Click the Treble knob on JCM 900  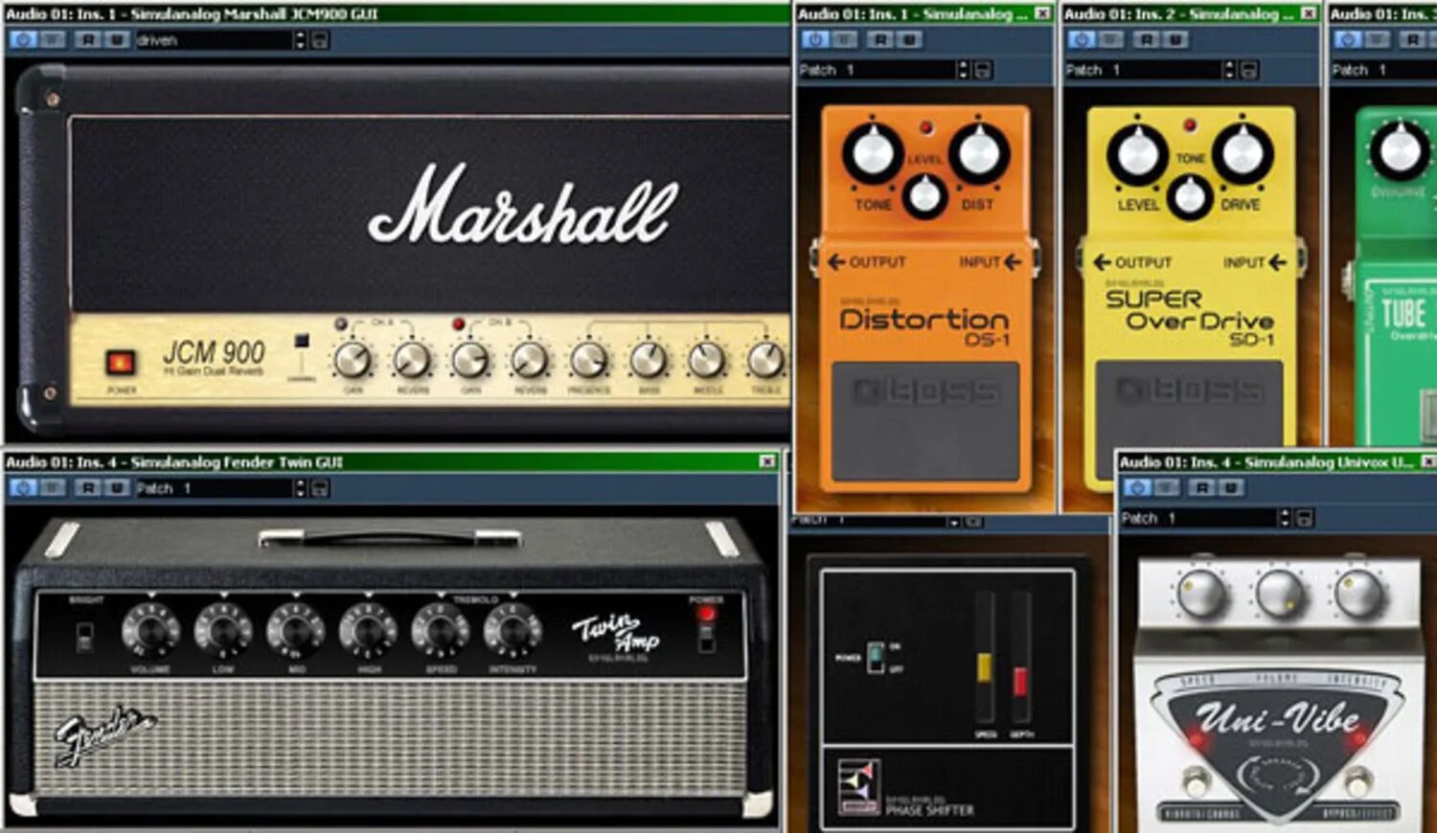tap(765, 360)
